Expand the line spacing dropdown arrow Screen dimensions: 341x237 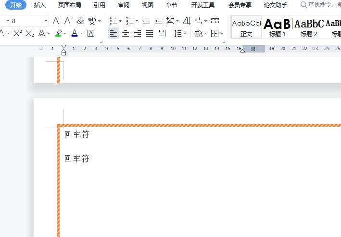click(185, 33)
